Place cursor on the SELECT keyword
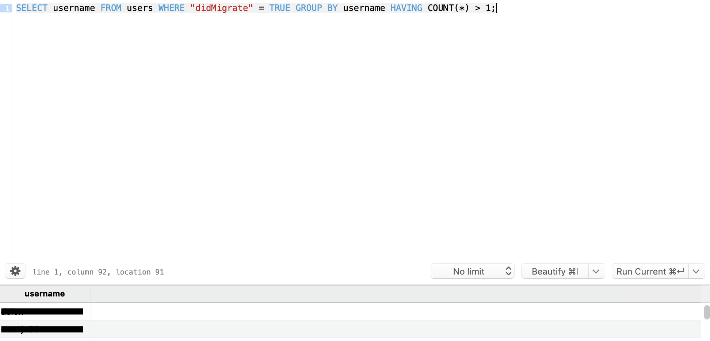 tap(31, 8)
